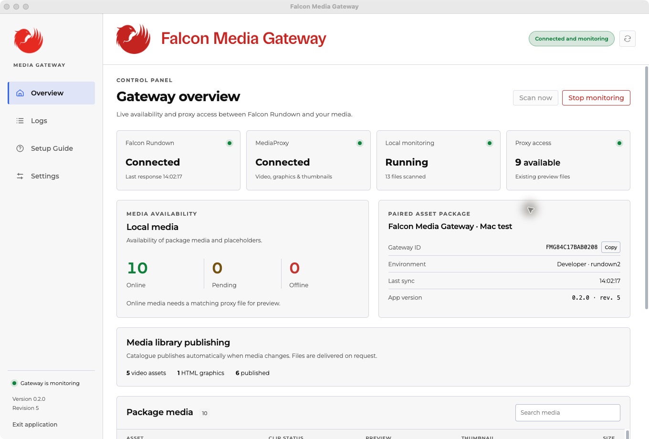This screenshot has height=439, width=649.
Task: Click the 9 available proxy access value
Action: [538, 162]
